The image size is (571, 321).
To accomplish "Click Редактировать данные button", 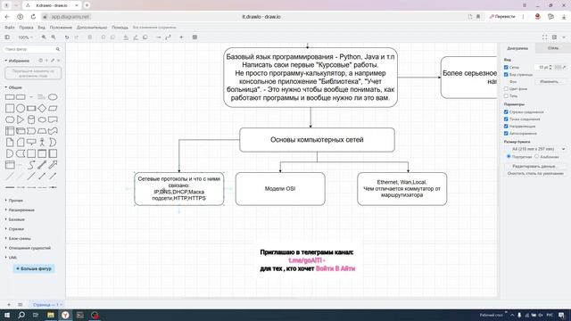I will 534,167.
